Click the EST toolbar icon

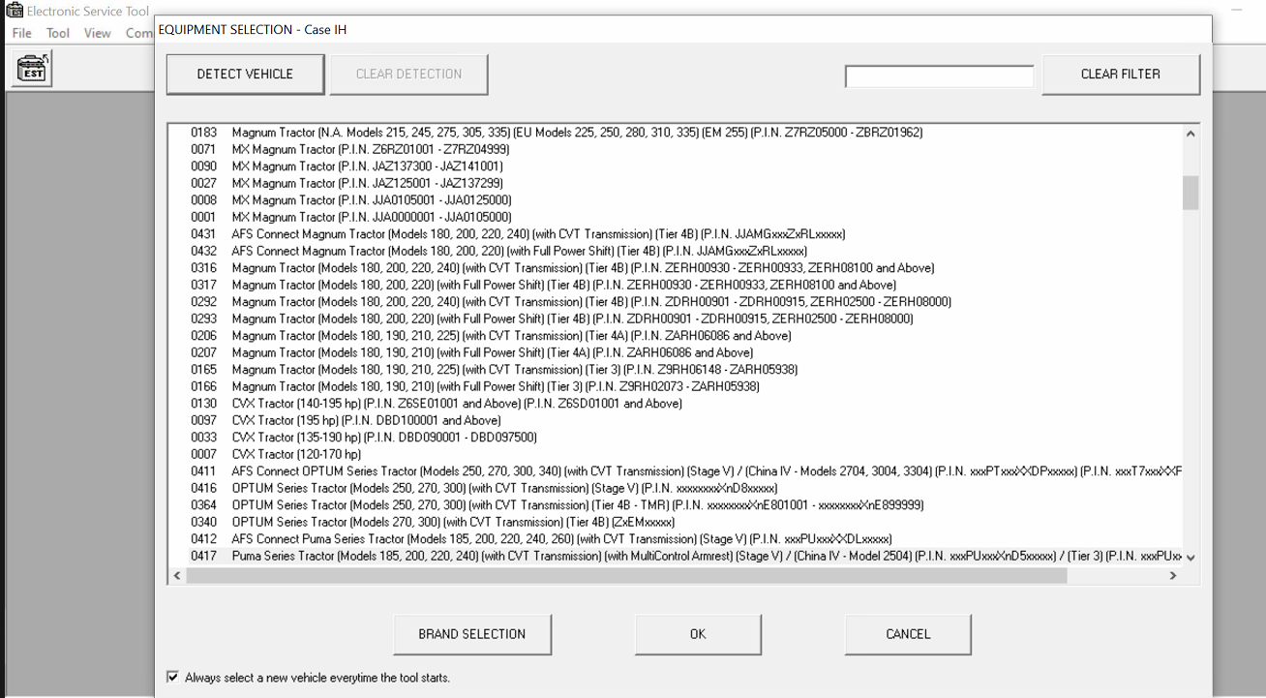(x=34, y=70)
